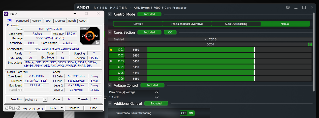This screenshot has height=118, width=319.
Task: Switch to the SPD tab in CPU-Z
Action: coord(48,21)
